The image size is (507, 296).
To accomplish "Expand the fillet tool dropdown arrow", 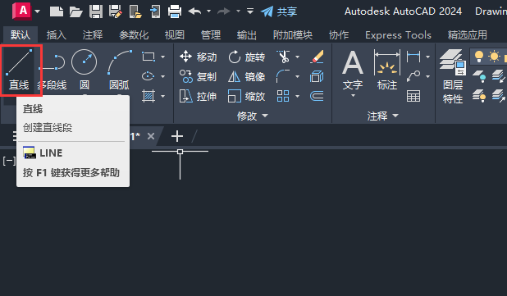I will click(x=298, y=76).
